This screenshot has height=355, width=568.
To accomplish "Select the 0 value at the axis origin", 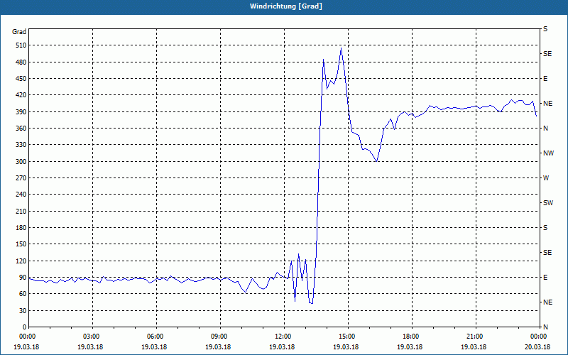I will tap(25, 327).
